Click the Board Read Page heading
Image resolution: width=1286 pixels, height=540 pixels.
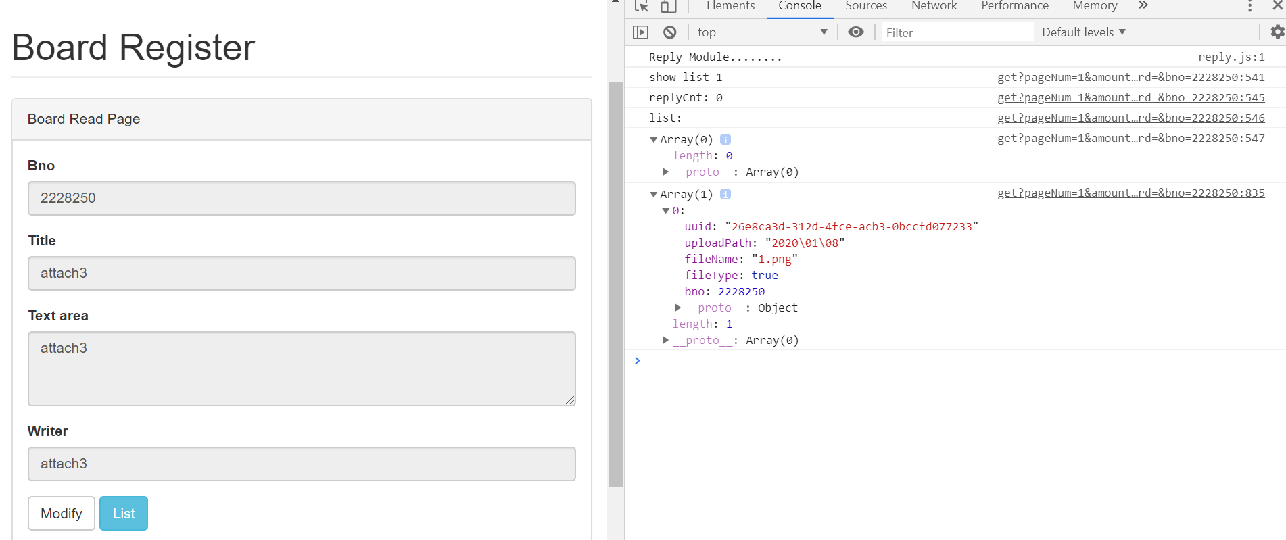click(84, 119)
